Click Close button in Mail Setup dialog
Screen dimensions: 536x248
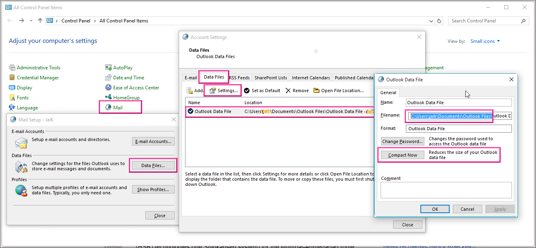coord(160,216)
